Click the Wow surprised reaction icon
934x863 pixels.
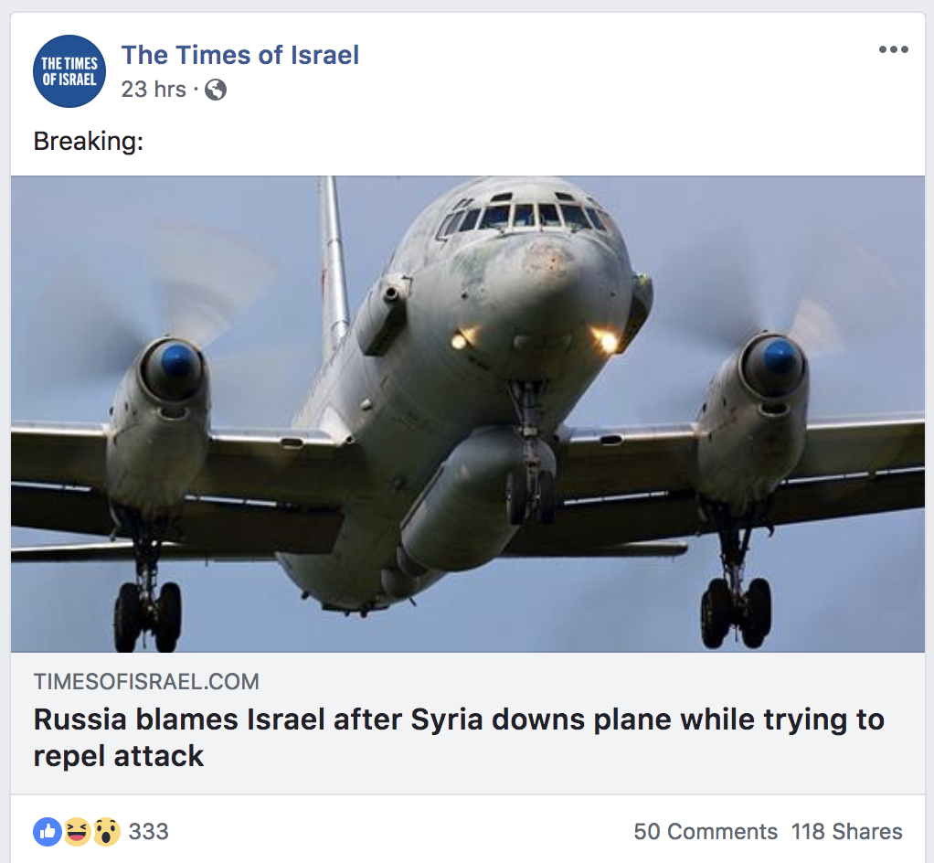coord(106,831)
